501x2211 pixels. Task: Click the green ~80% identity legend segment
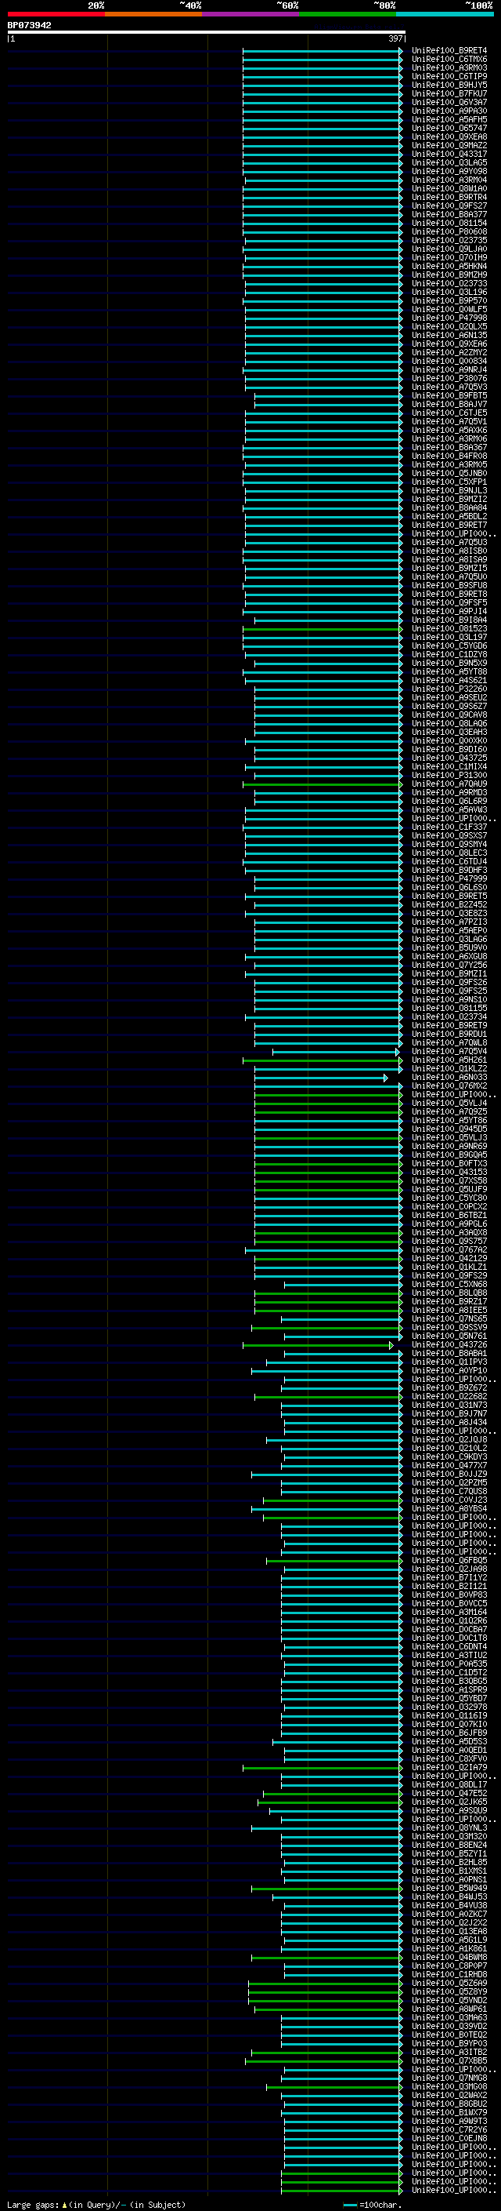[x=348, y=14]
